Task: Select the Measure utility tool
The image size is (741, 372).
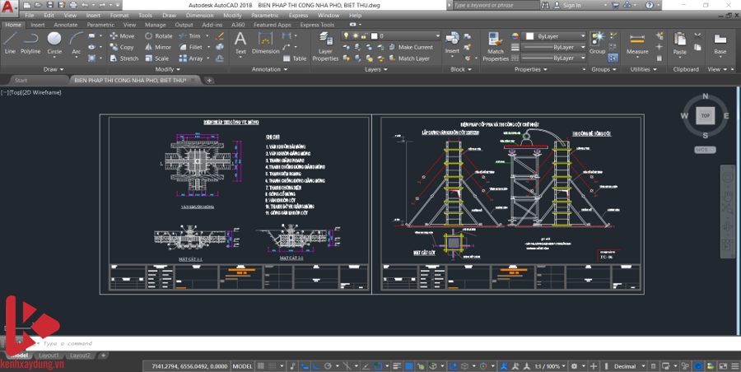Action: click(637, 43)
